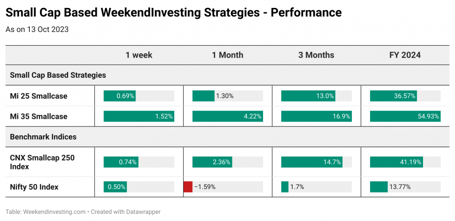The image size is (455, 221).
Task: Click the 16.9% three months bar
Action: coord(316,116)
